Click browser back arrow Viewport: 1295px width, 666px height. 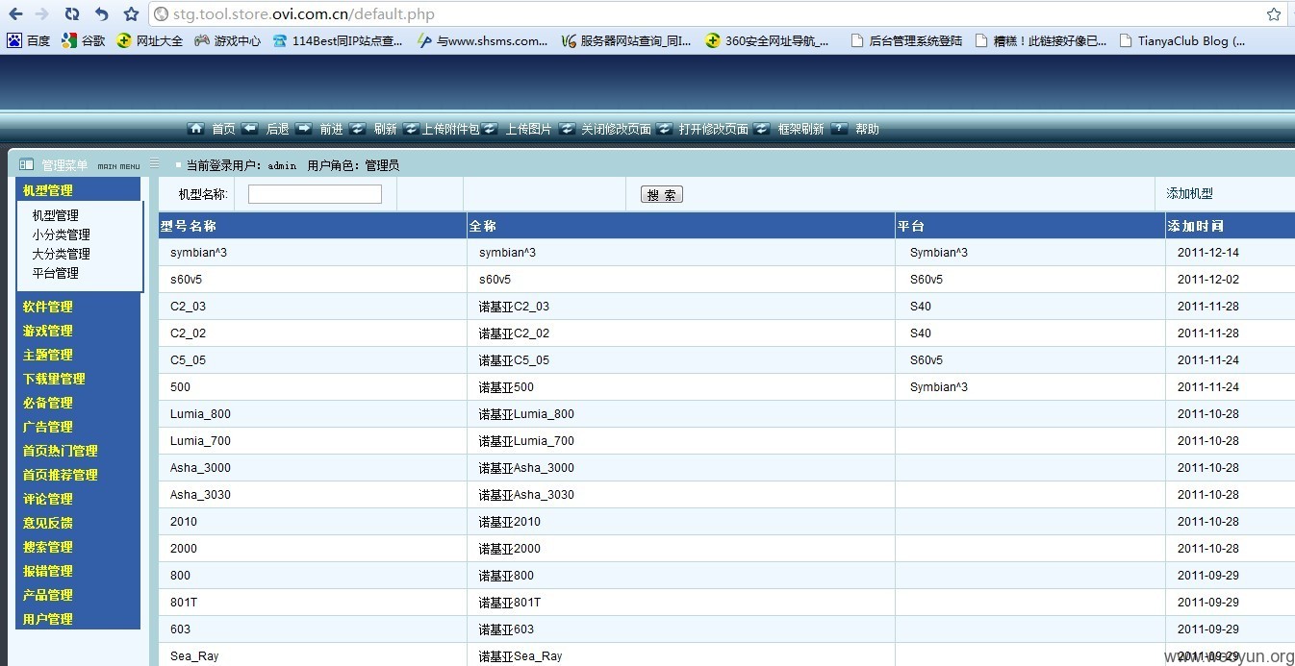pos(15,14)
